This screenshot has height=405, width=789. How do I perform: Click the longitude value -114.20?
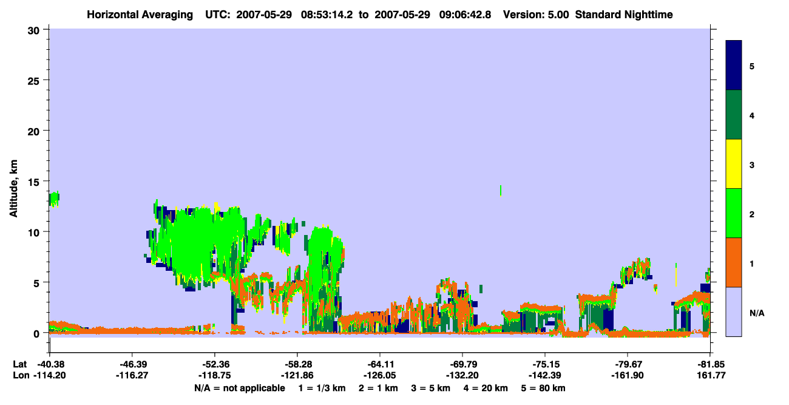click(49, 375)
